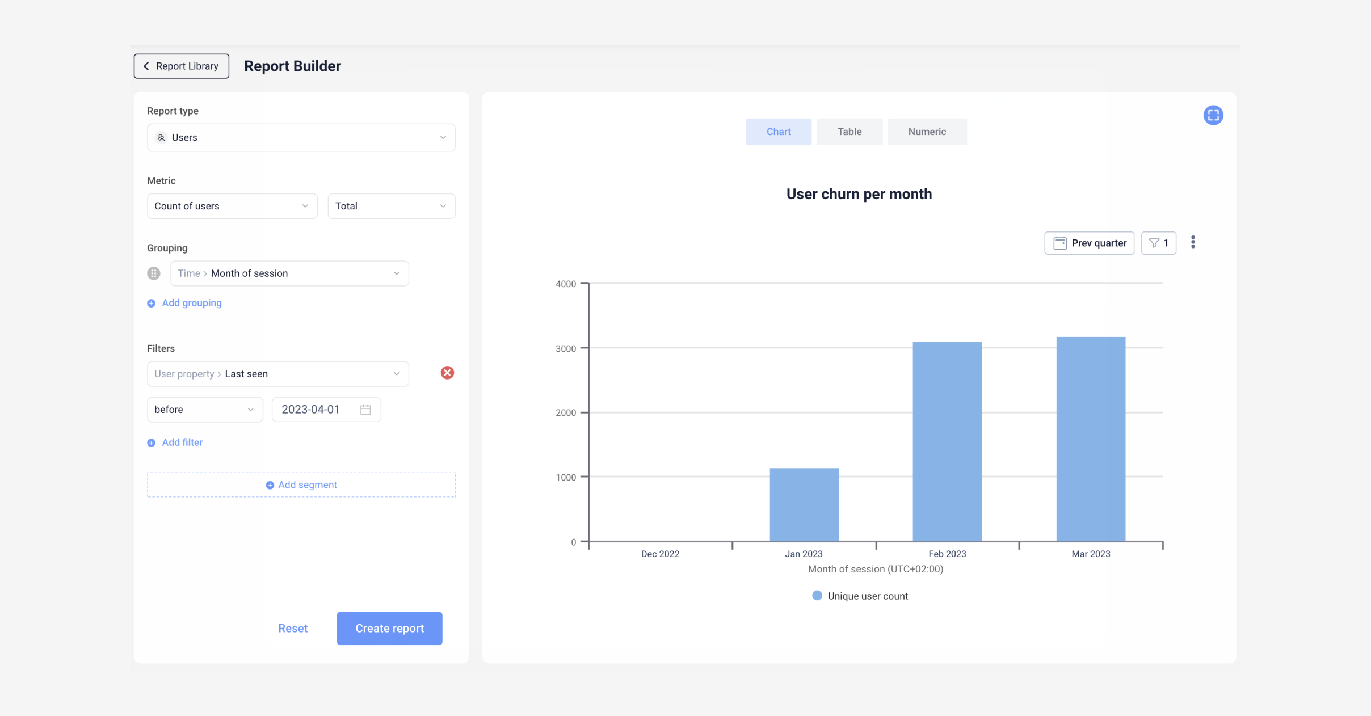Select the calendar icon on Prev quarter button
Screen dimensions: 1371x716
(x=1060, y=243)
